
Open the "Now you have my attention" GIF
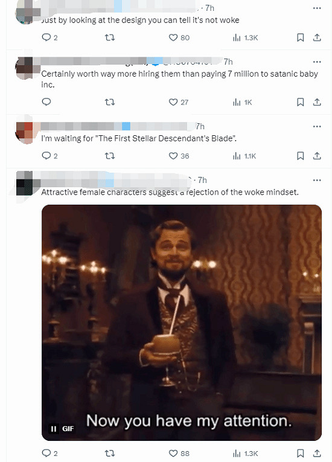[x=182, y=322]
